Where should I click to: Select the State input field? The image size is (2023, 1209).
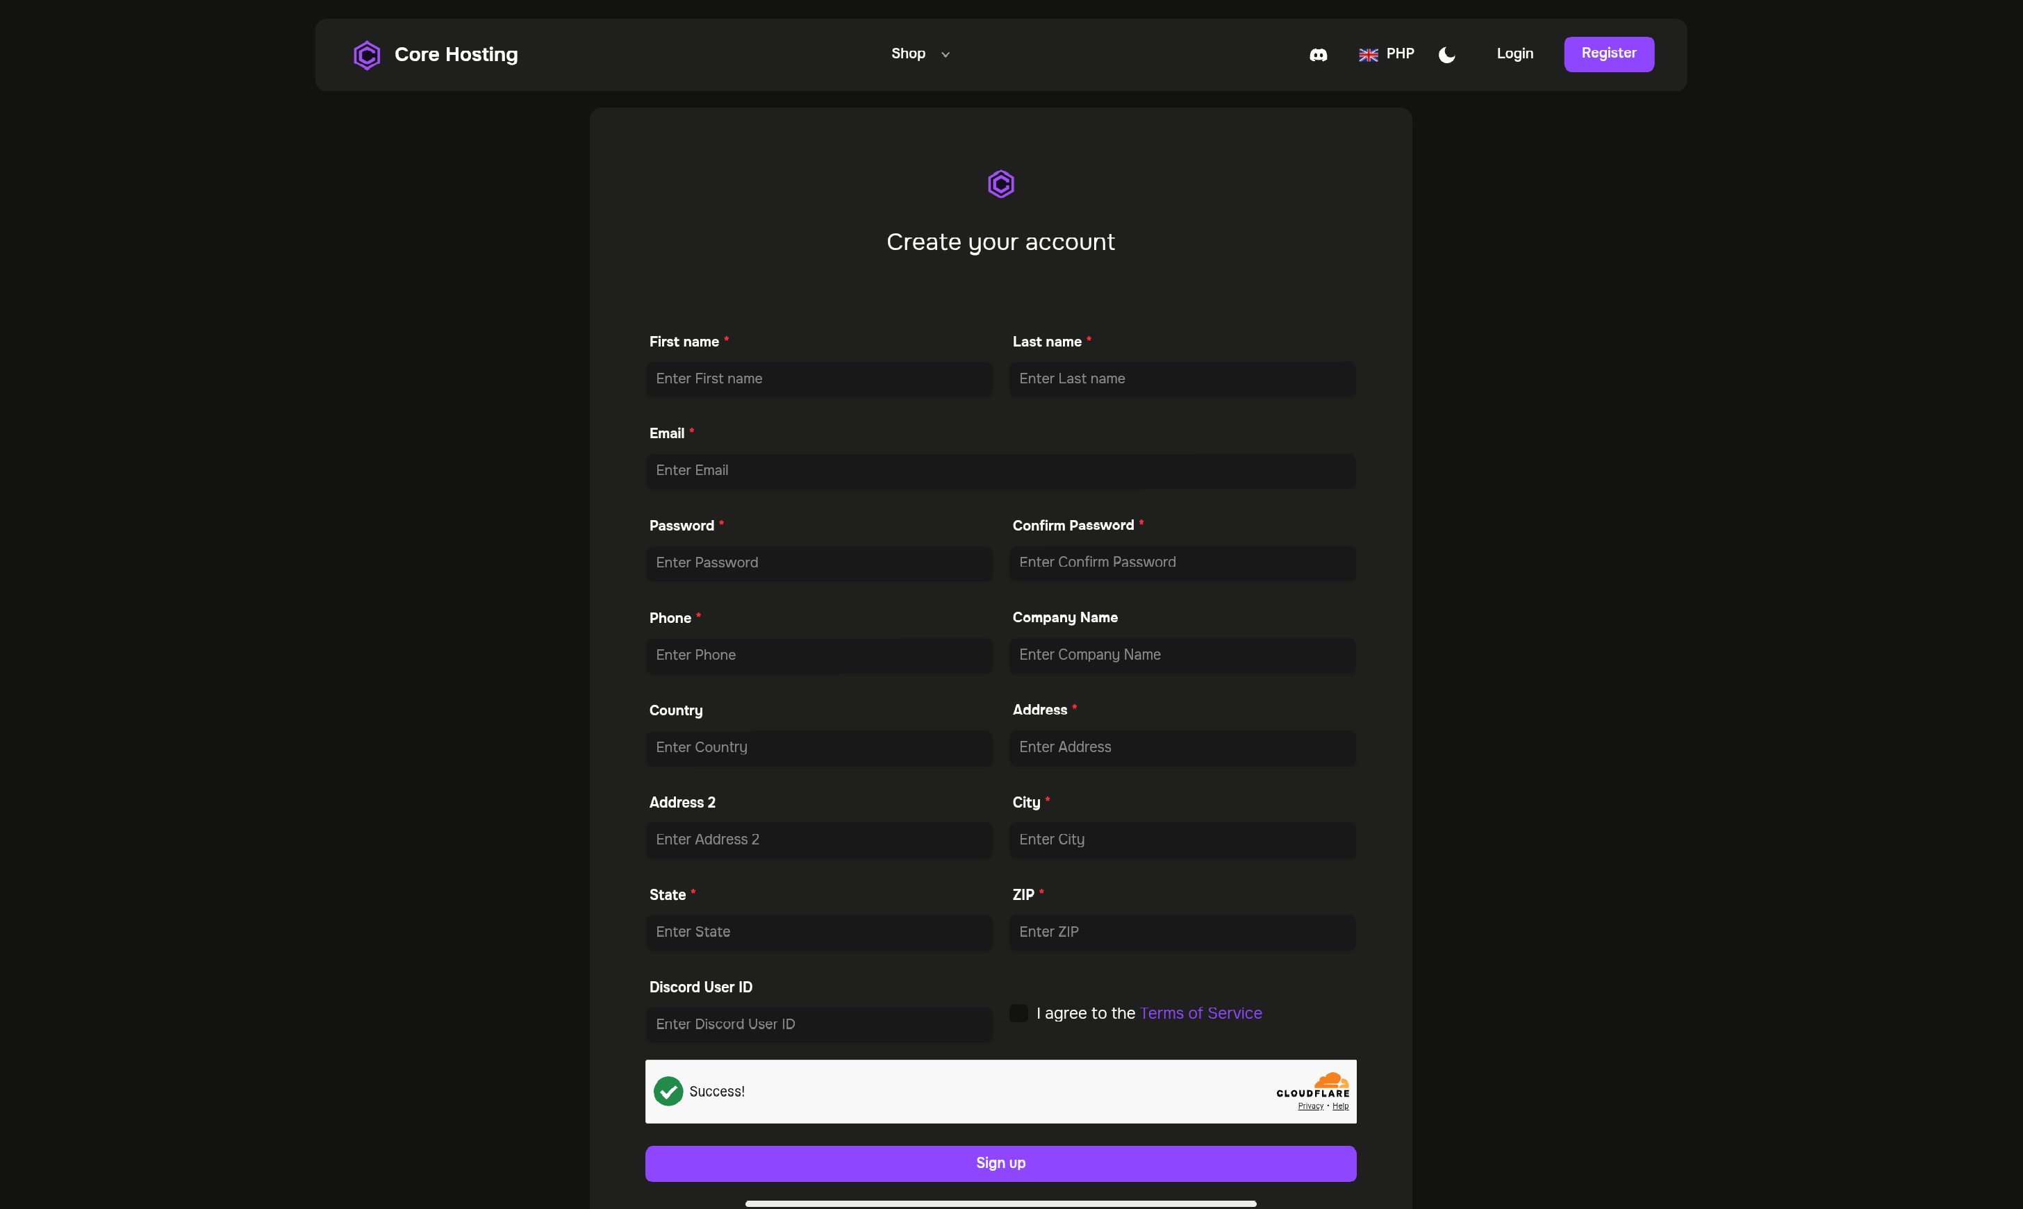click(x=819, y=932)
